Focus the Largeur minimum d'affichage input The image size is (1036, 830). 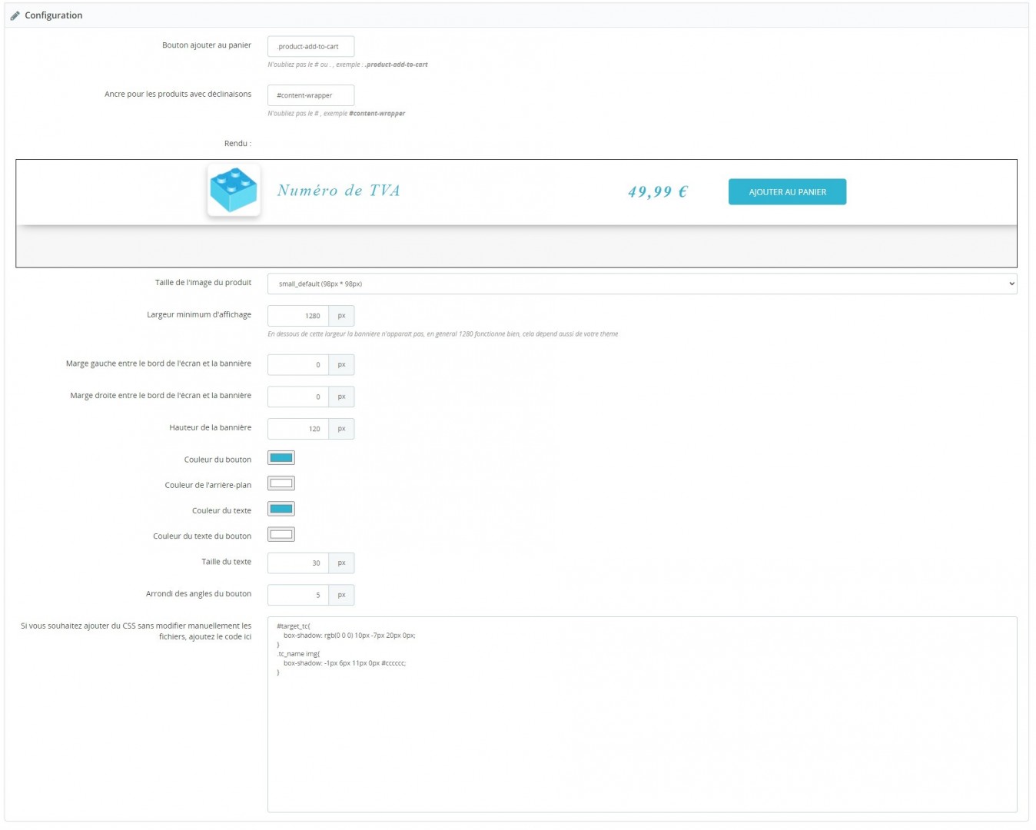pos(298,316)
